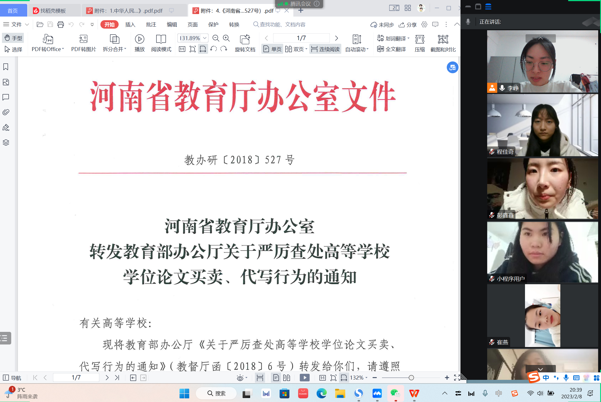The image size is (601, 402).
Task: Click 压缩 compress tool
Action: (420, 43)
